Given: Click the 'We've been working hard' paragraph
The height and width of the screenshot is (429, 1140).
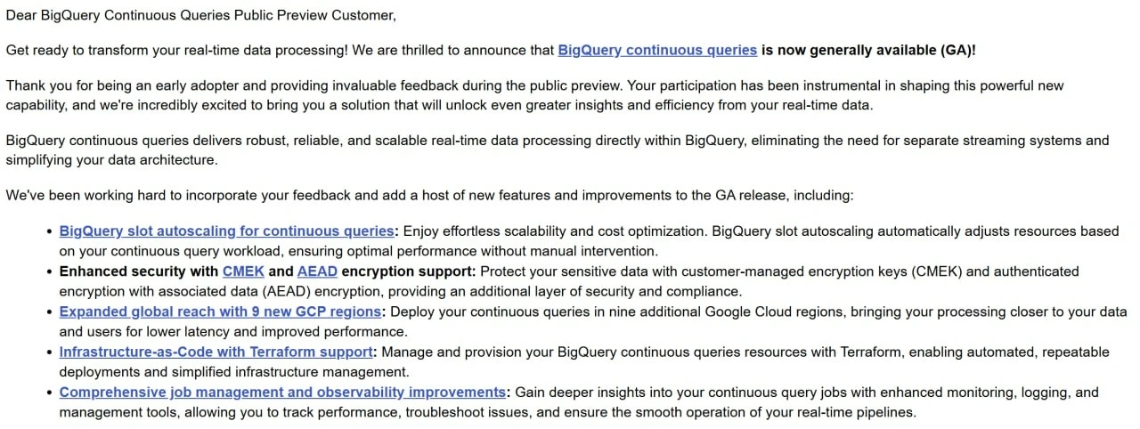Looking at the screenshot, I should [x=429, y=195].
